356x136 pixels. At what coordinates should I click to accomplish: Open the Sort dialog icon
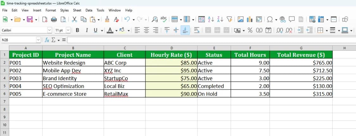pos(201,19)
